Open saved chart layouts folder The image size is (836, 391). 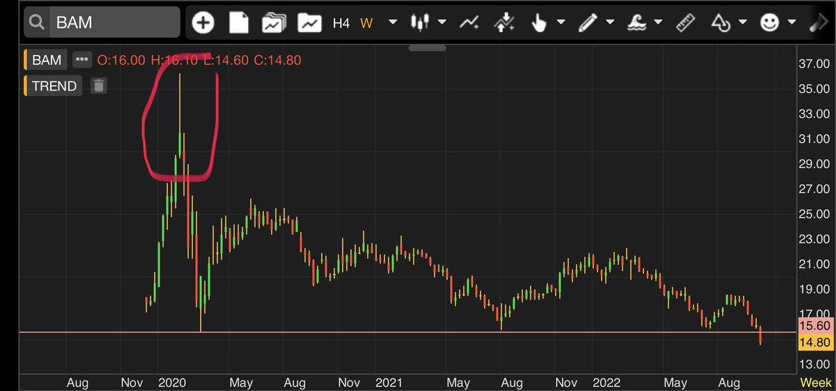[x=274, y=23]
